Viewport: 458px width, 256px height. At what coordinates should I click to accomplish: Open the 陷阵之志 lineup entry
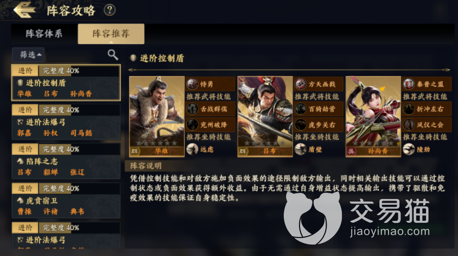pyautogui.click(x=66, y=161)
